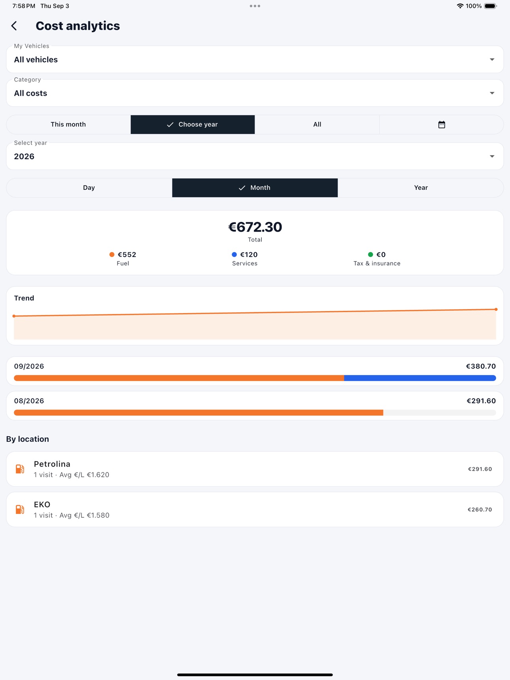Open custom date range calendar
This screenshot has height=680, width=510.
(x=442, y=125)
